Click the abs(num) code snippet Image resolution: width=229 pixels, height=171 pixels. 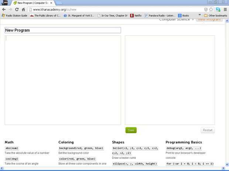tap(12, 148)
